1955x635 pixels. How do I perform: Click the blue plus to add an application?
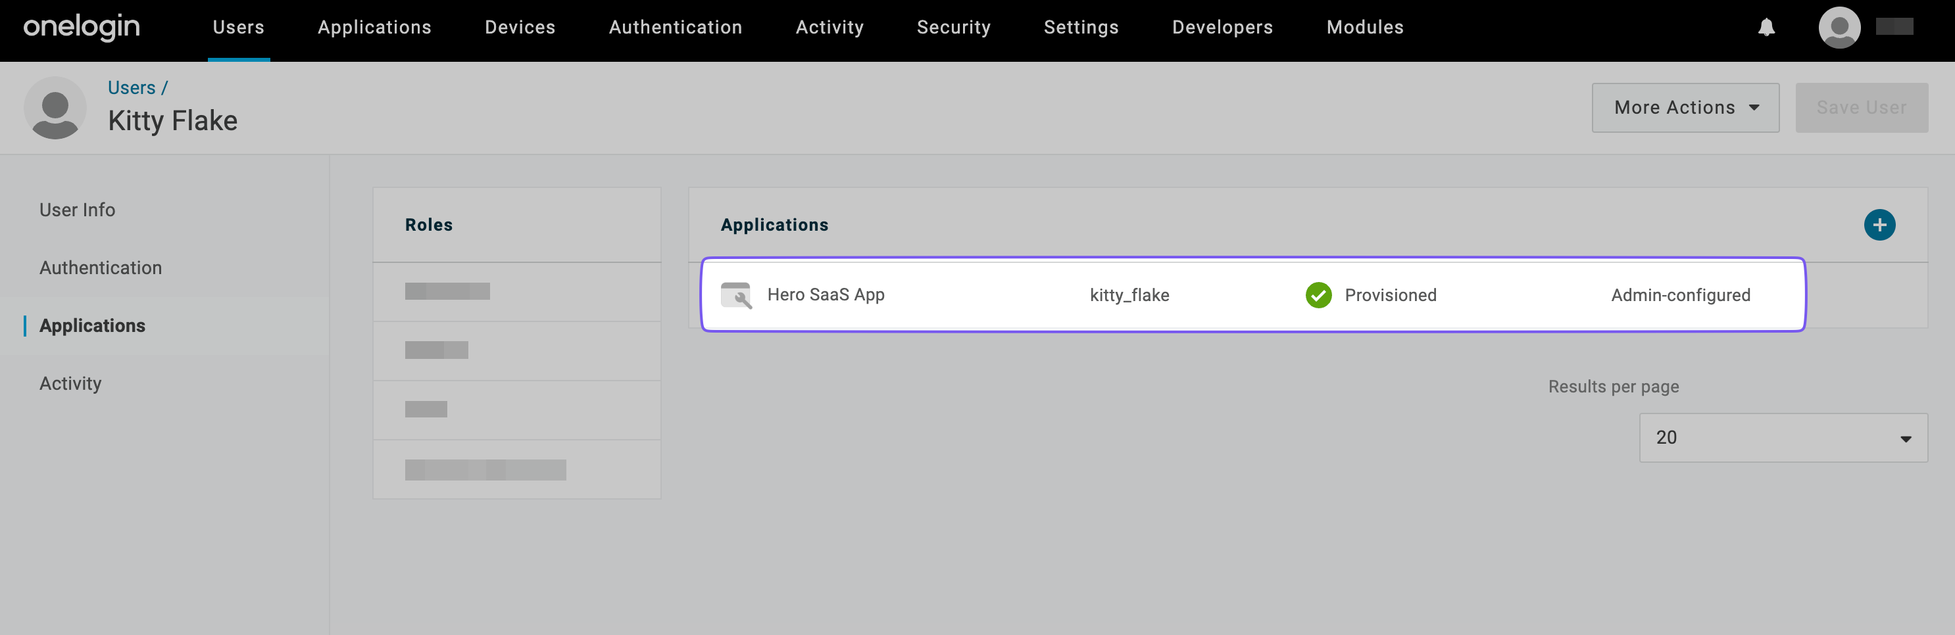pos(1880,223)
